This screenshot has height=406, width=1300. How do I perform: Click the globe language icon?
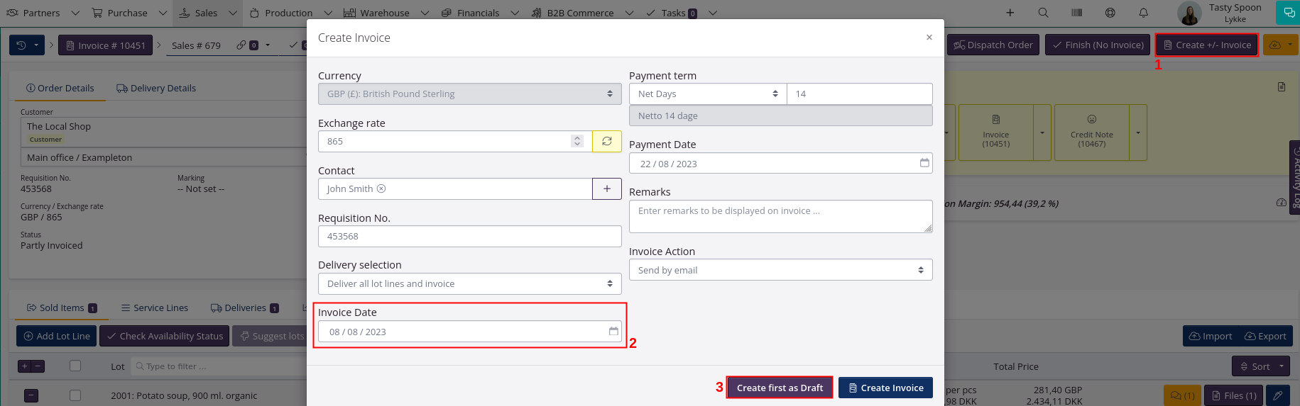pyautogui.click(x=1110, y=13)
